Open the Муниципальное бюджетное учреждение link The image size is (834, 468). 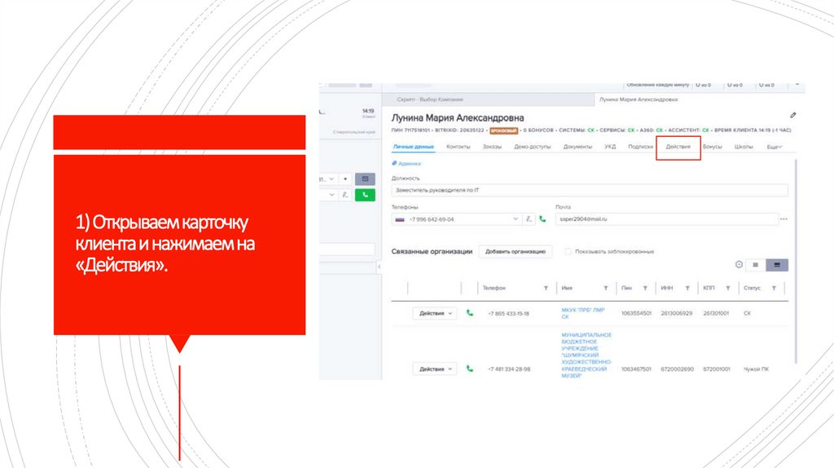coord(586,355)
